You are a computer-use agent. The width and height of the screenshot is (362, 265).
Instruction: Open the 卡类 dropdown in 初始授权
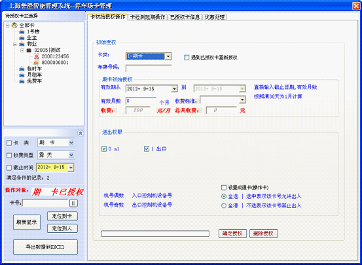pos(168,56)
